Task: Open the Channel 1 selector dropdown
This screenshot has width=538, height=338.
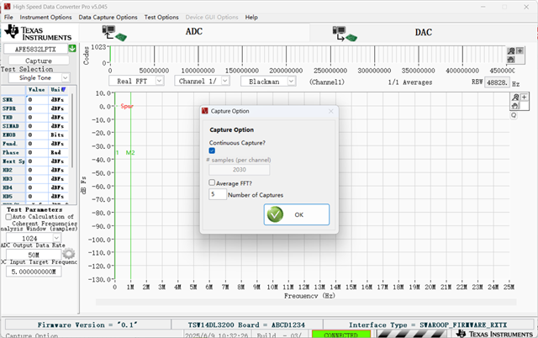Action: click(x=224, y=81)
